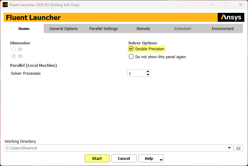Expand the Working Directory dropdown arrow
This screenshot has height=166, width=248.
[x=229, y=148]
